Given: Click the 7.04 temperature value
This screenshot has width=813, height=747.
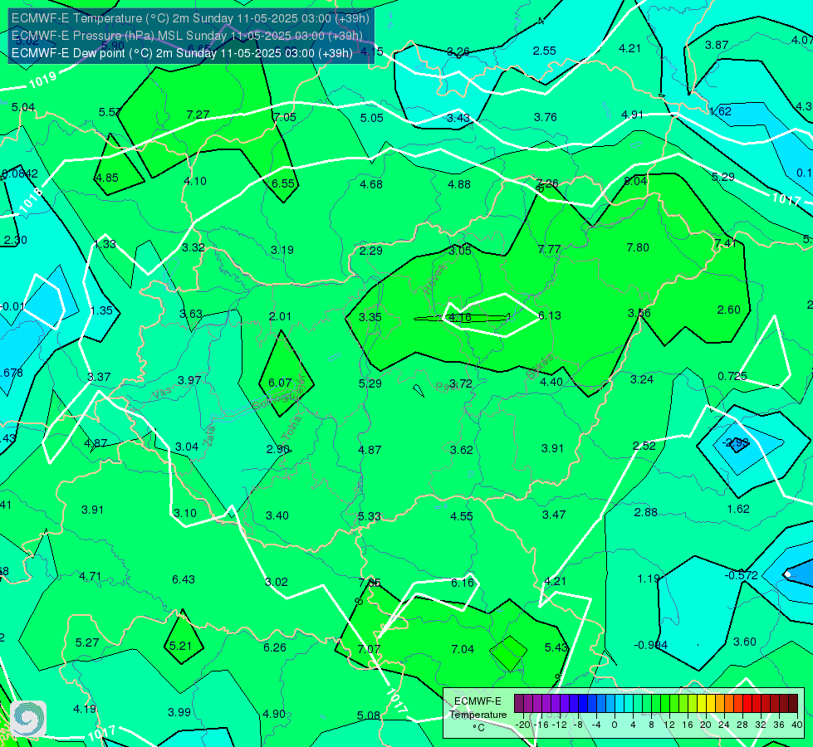Looking at the screenshot, I should [463, 649].
